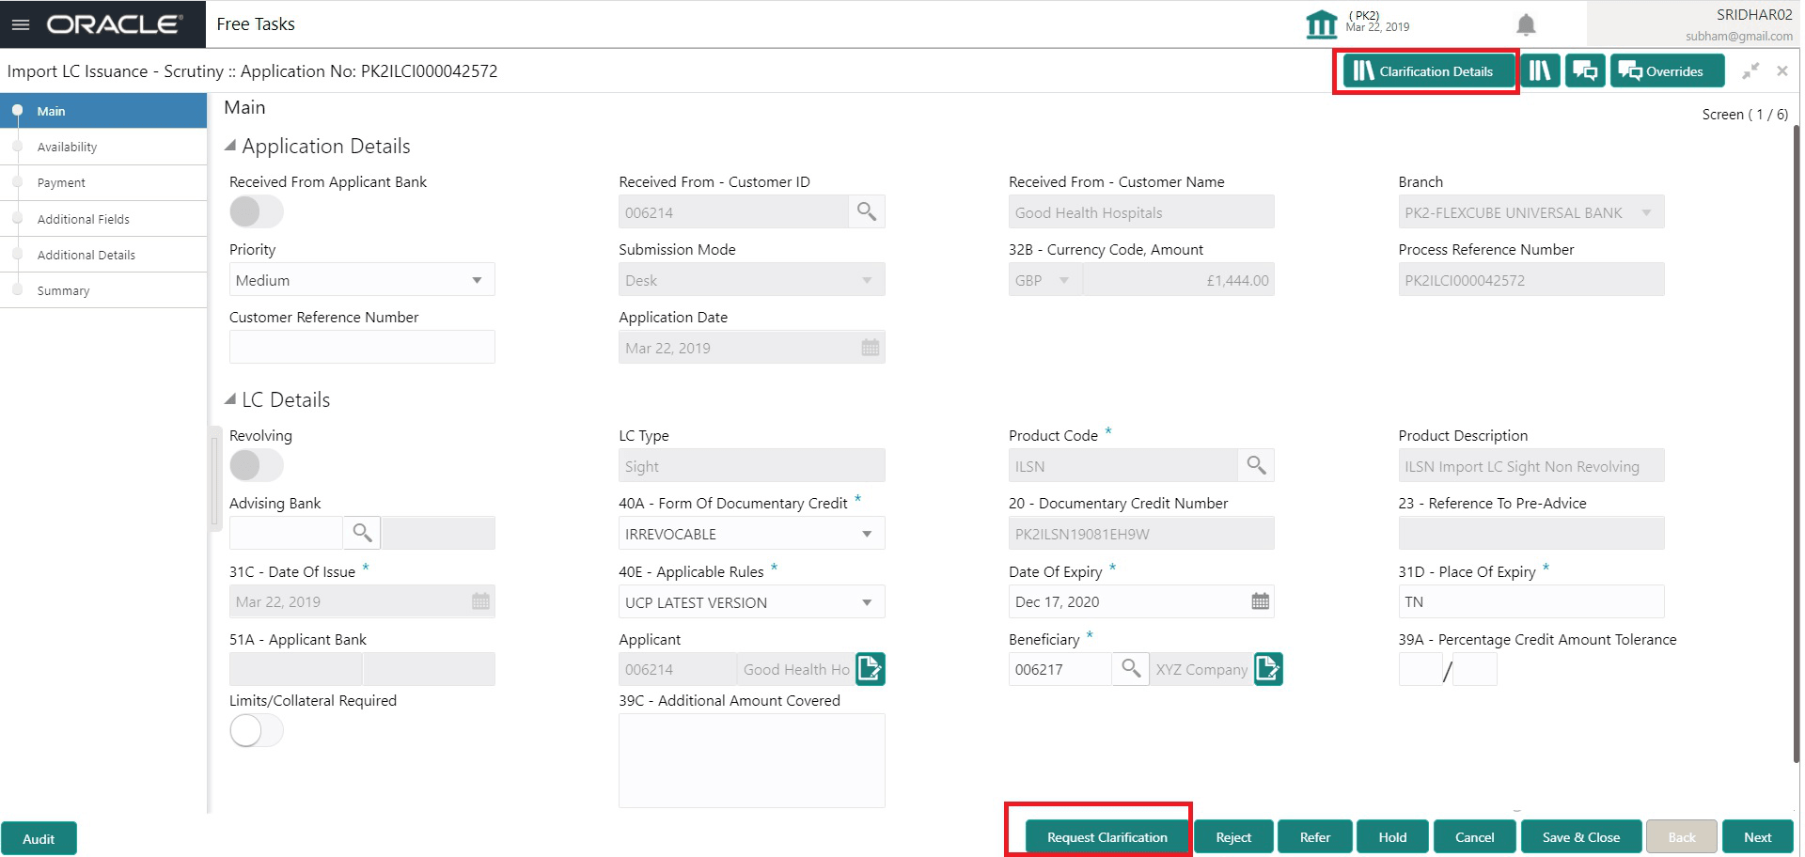Click the Place Of Expiry field
The height and width of the screenshot is (857, 1805).
(1531, 601)
